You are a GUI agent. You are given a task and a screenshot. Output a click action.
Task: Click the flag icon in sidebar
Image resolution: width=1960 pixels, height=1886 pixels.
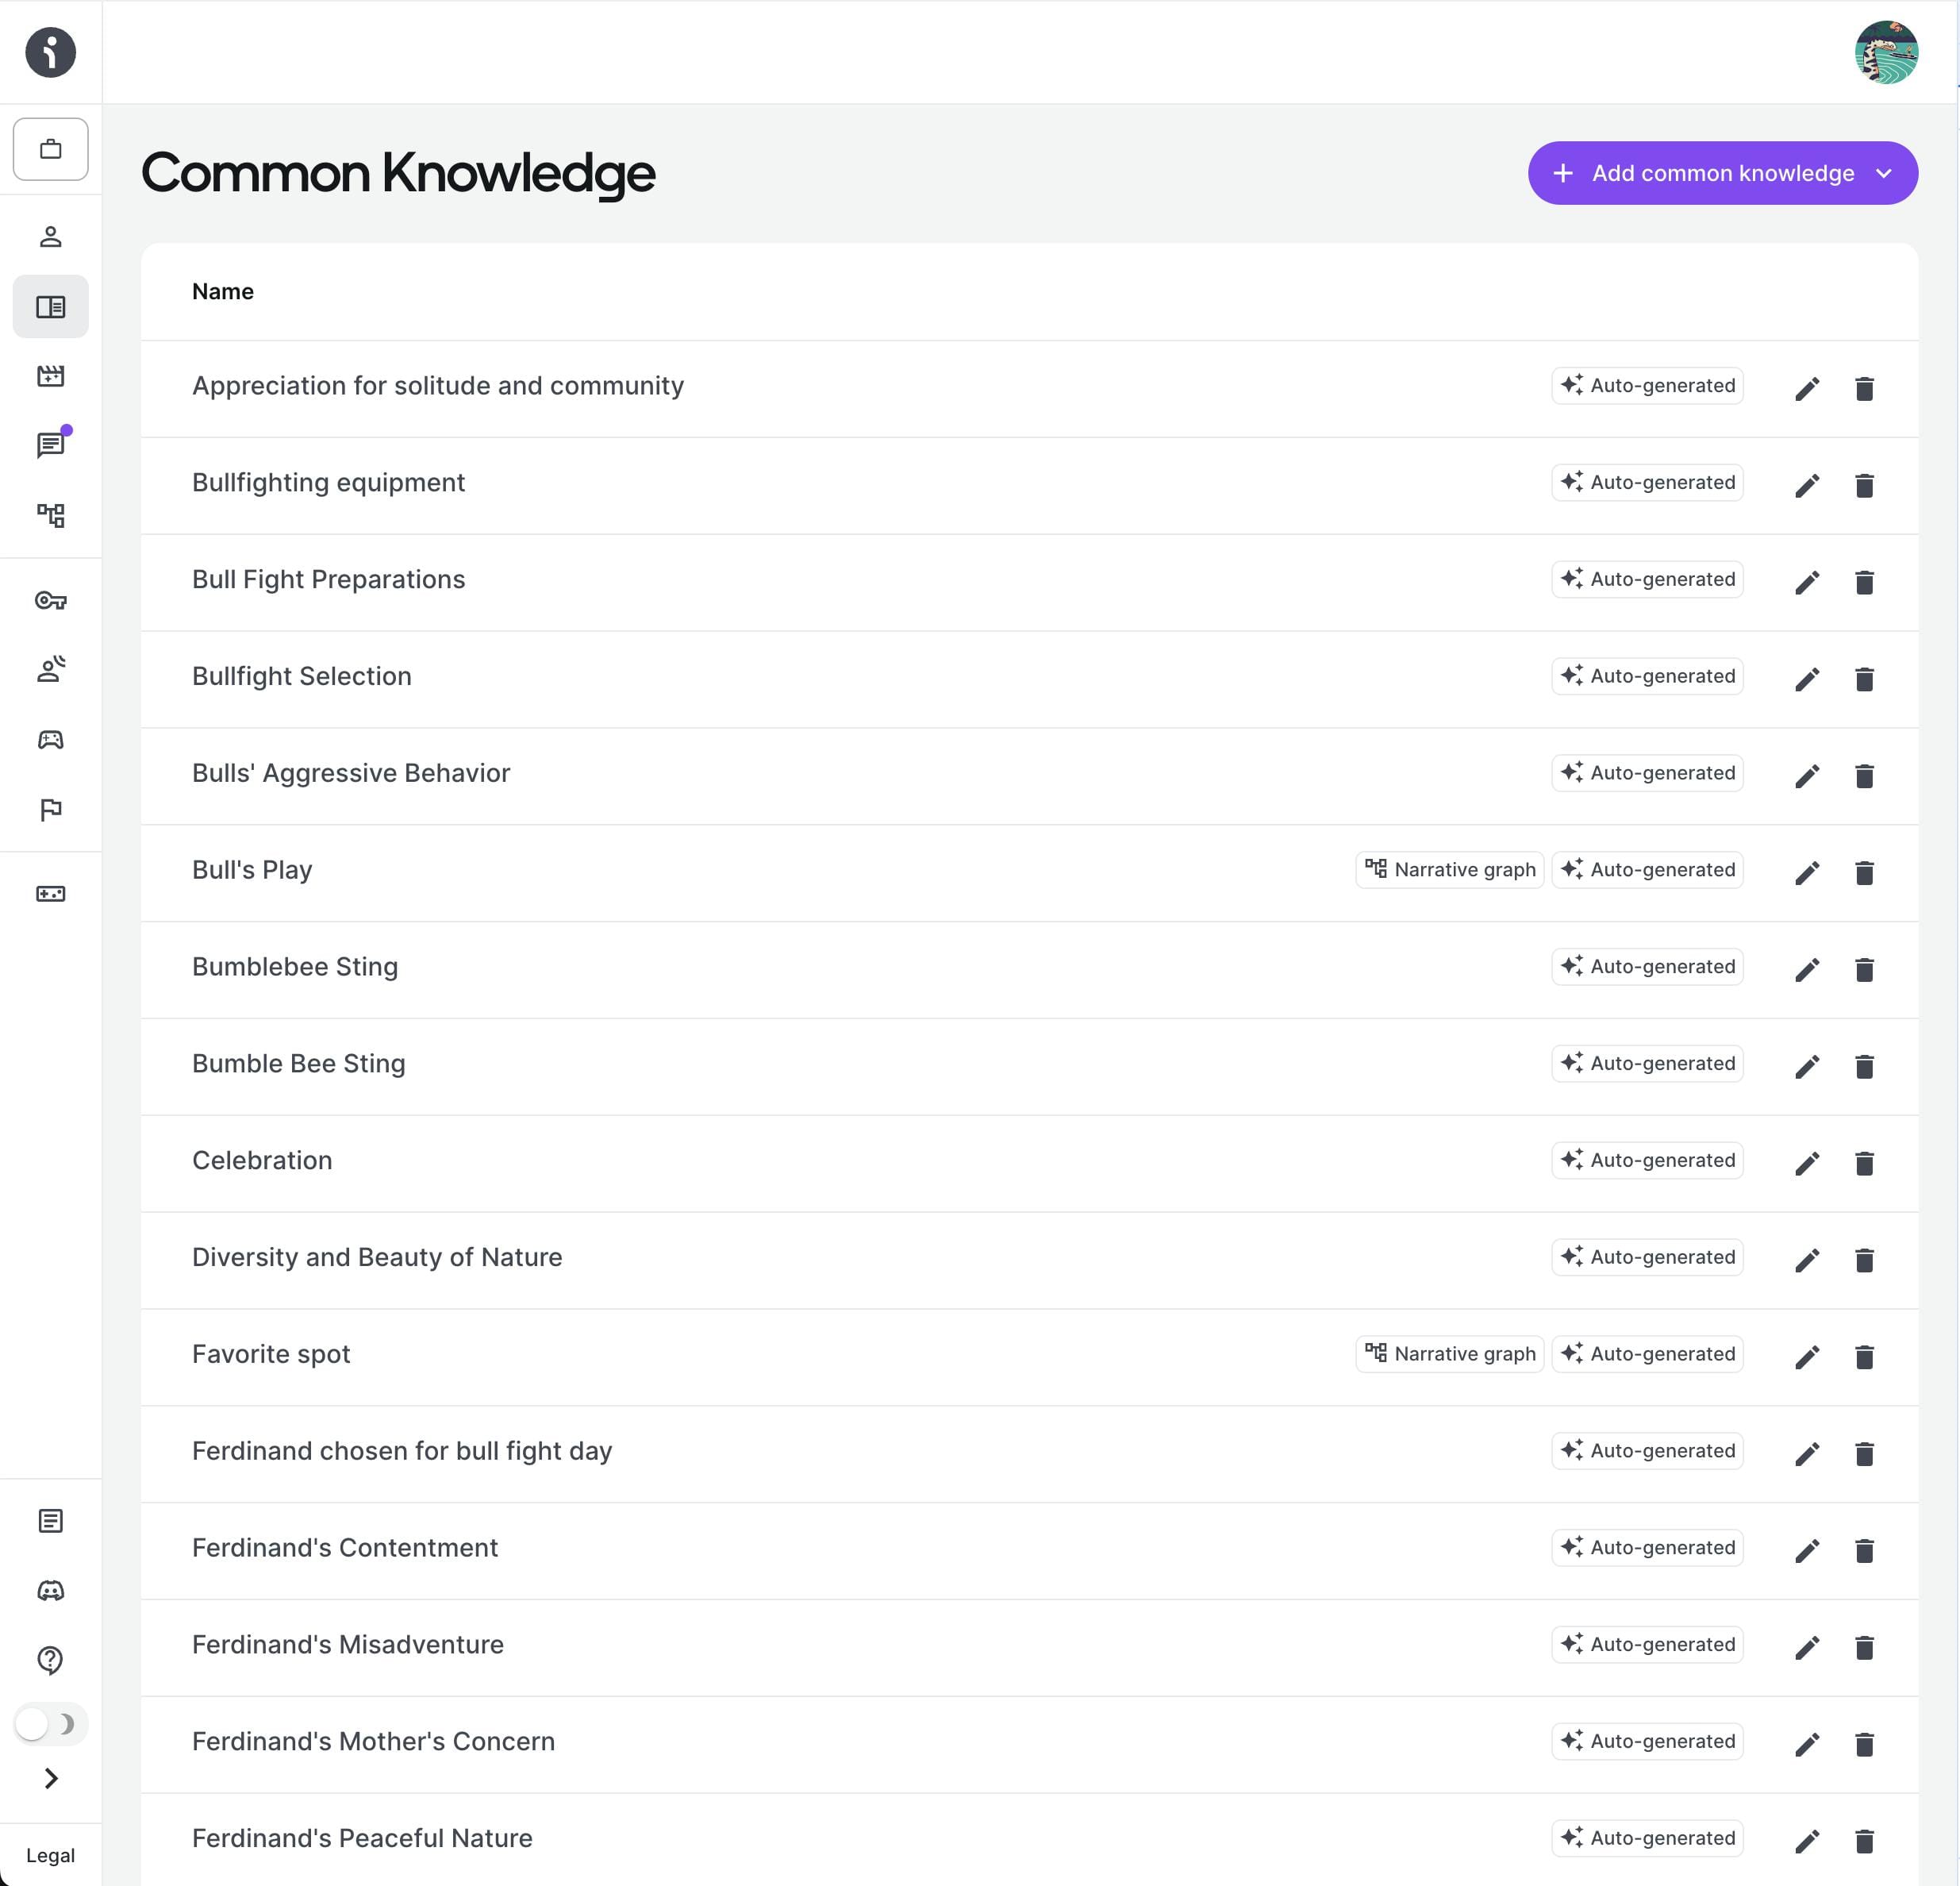[50, 810]
